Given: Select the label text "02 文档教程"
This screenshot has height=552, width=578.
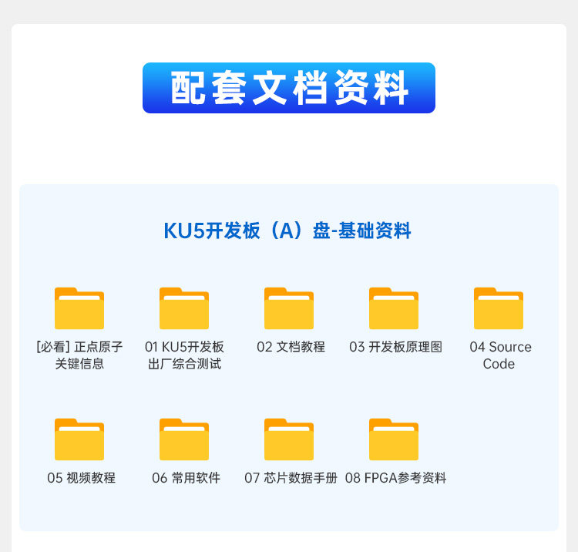Looking at the screenshot, I should point(291,347).
